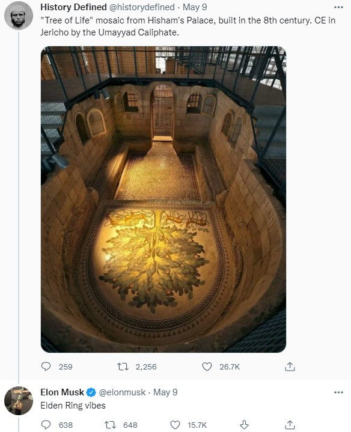Open History Defined profile avatar

tap(19, 16)
